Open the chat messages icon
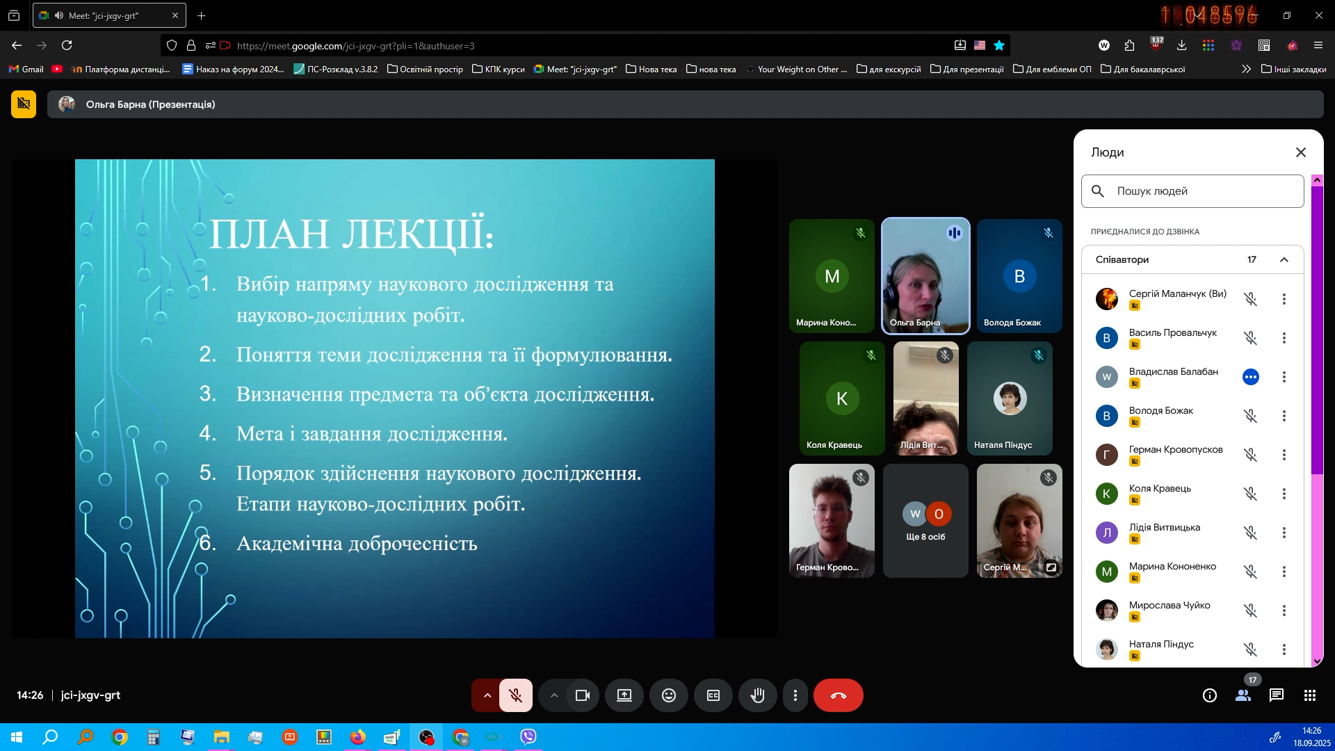 pos(1276,695)
